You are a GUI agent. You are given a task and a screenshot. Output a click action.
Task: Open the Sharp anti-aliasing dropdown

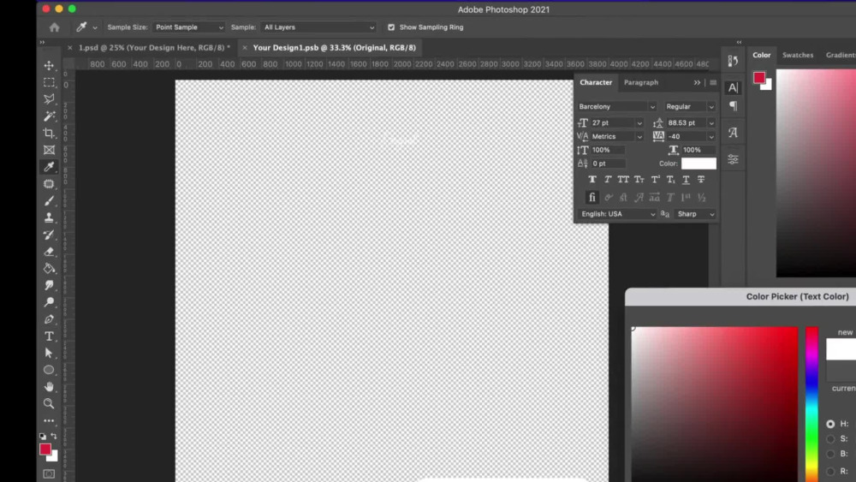[x=695, y=214]
